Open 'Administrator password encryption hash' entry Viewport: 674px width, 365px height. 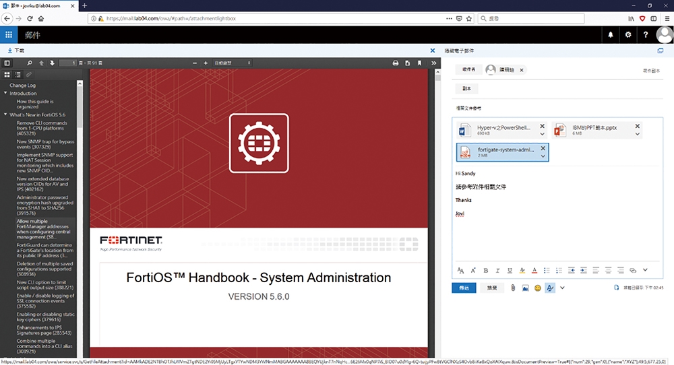pos(45,205)
